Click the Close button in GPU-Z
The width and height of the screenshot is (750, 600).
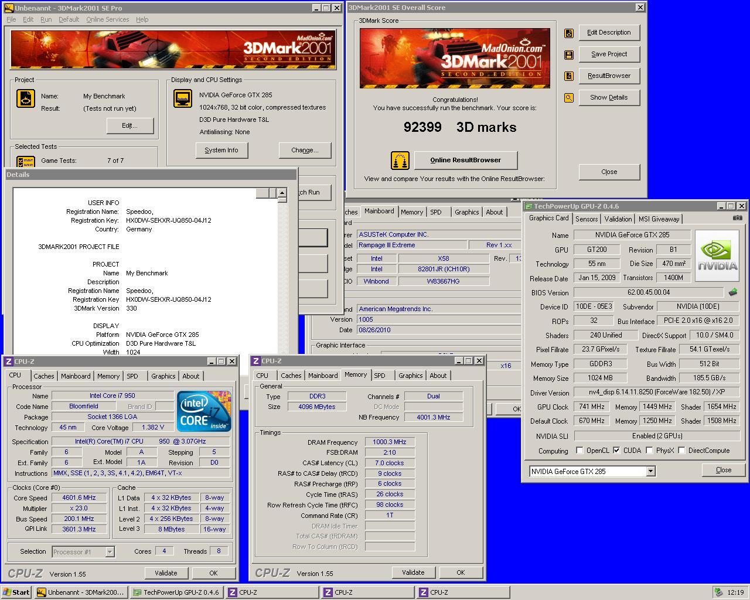pyautogui.click(x=724, y=470)
